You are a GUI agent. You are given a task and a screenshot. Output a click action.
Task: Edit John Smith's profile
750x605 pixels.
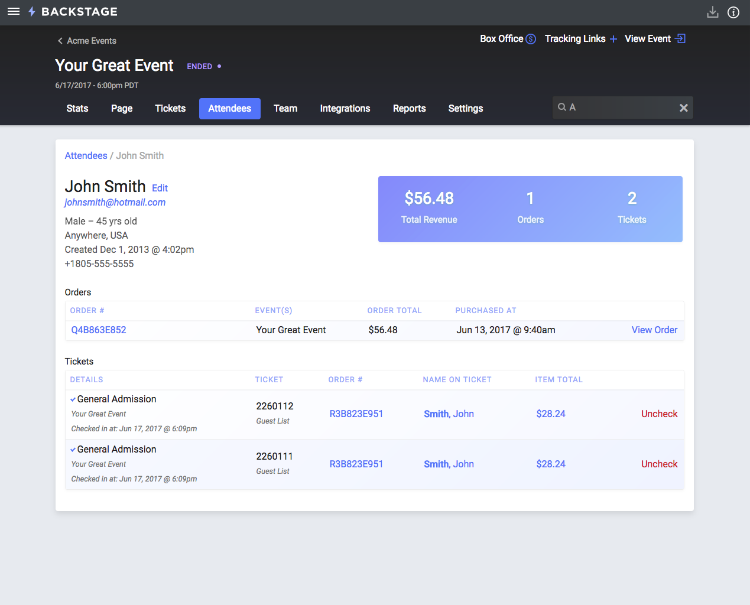(x=160, y=188)
